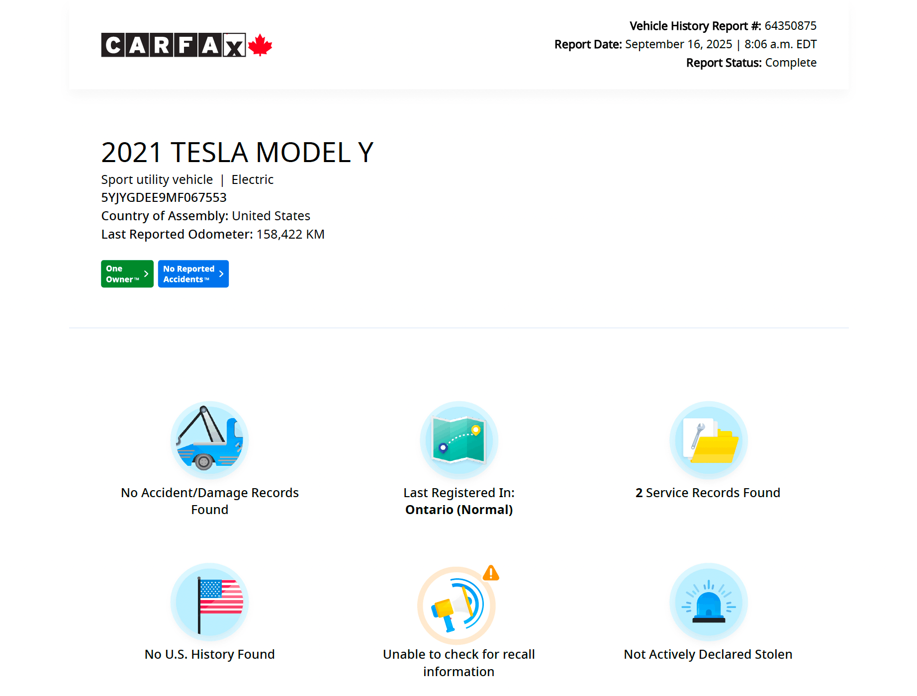The height and width of the screenshot is (696, 917).
Task: Expand the No Reported Accidents chevron
Action: tap(221, 274)
